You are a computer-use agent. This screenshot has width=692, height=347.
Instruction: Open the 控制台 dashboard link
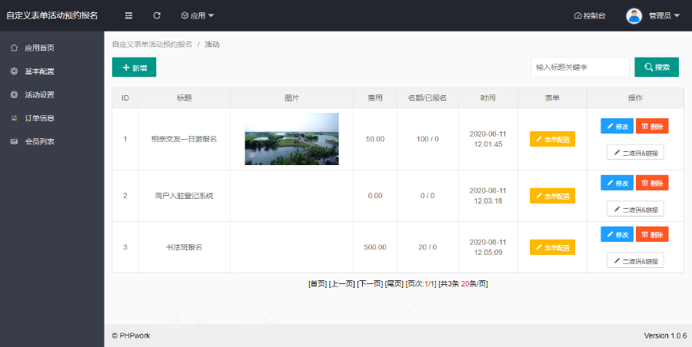(x=590, y=15)
